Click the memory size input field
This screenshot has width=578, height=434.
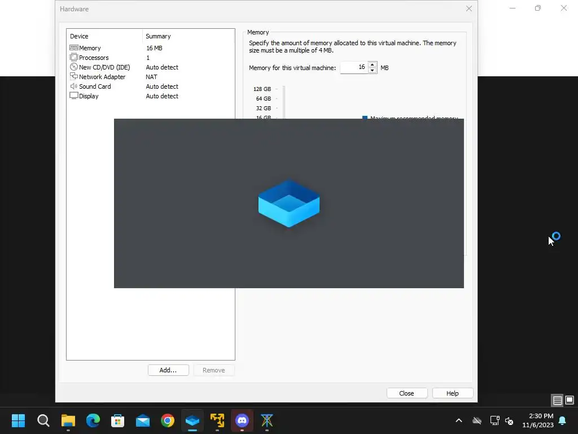(x=354, y=68)
